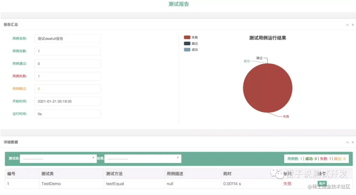Click the 用例数: 1 summary count

(x=295, y=159)
